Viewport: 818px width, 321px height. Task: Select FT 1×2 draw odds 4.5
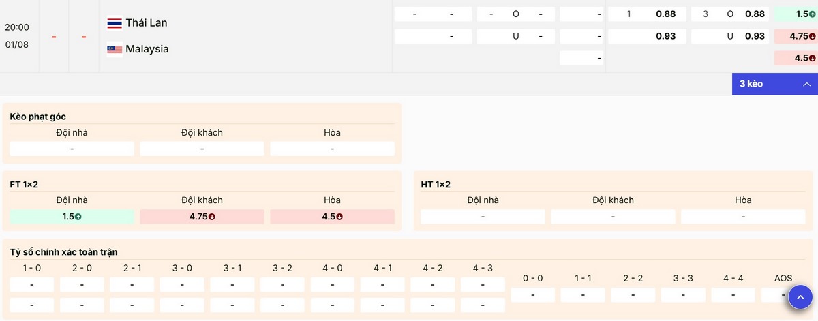[332, 217]
